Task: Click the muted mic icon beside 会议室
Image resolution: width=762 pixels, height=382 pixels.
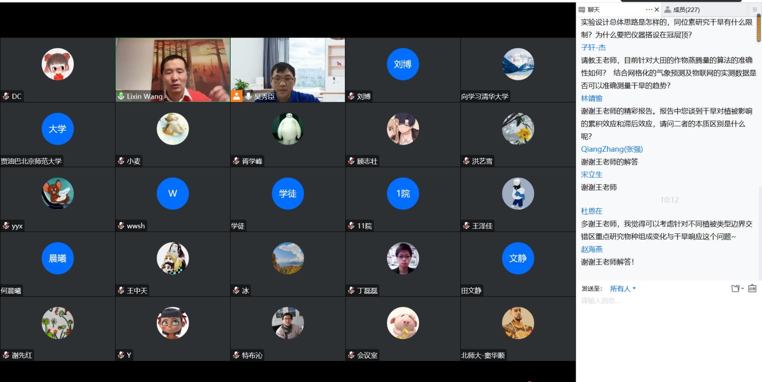Action: (351, 355)
